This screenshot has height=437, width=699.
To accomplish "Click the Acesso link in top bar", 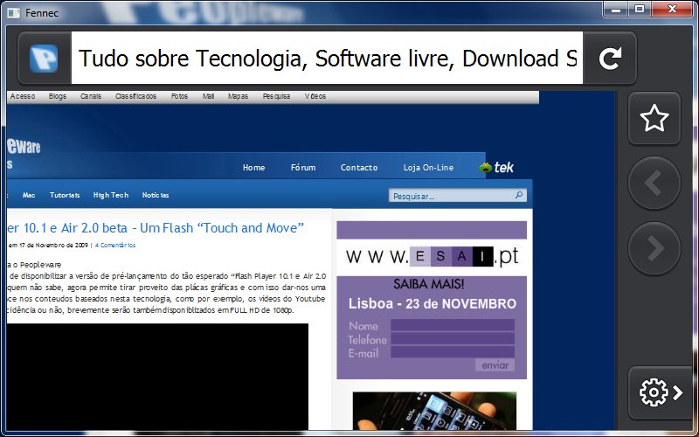I will click(x=23, y=96).
